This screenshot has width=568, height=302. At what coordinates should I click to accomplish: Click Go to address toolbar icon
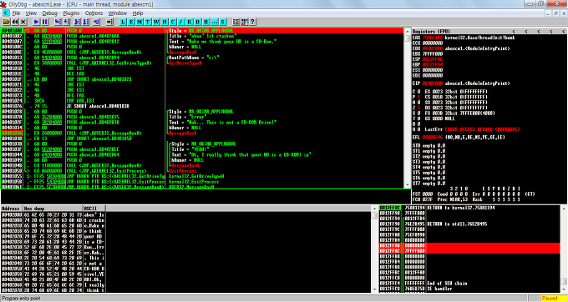click(109, 22)
